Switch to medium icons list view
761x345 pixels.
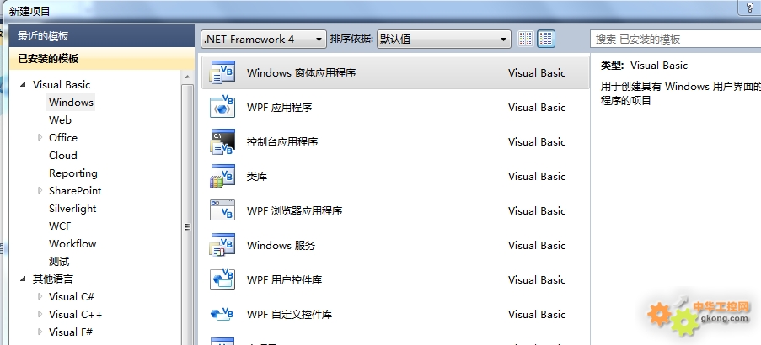546,39
